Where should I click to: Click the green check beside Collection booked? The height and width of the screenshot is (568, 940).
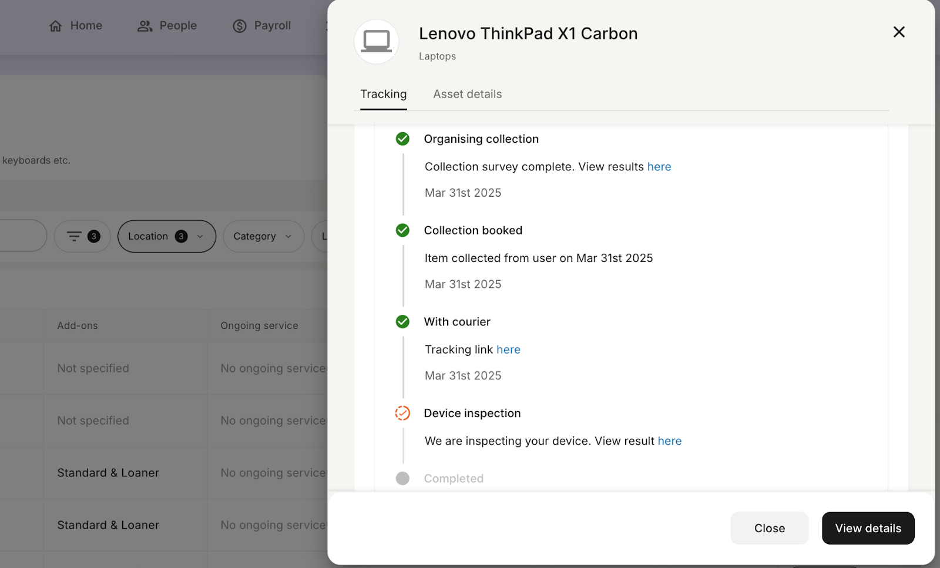pyautogui.click(x=402, y=230)
